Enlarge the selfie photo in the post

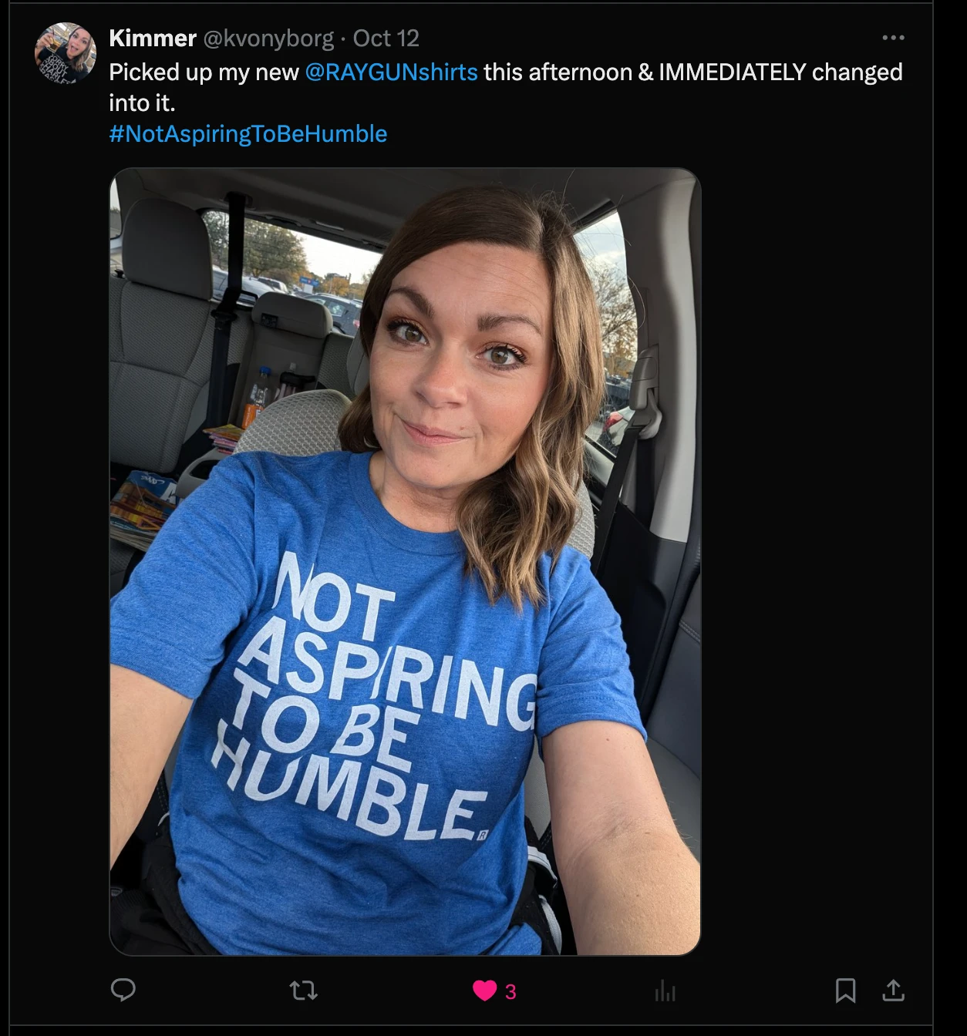click(x=405, y=561)
